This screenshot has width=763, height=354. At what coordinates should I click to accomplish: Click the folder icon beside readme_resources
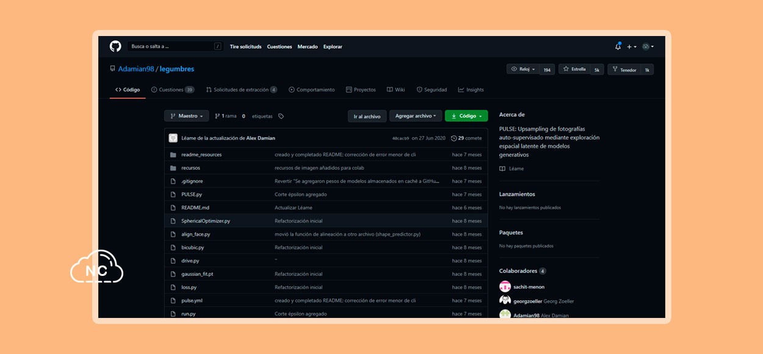pyautogui.click(x=173, y=154)
